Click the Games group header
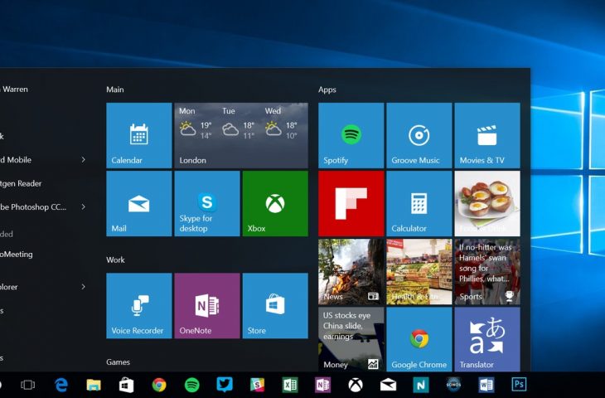The height and width of the screenshot is (398, 605). (118, 362)
